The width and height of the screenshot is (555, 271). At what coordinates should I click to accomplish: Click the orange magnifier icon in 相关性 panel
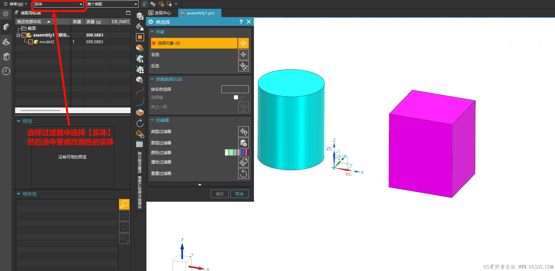(x=124, y=204)
